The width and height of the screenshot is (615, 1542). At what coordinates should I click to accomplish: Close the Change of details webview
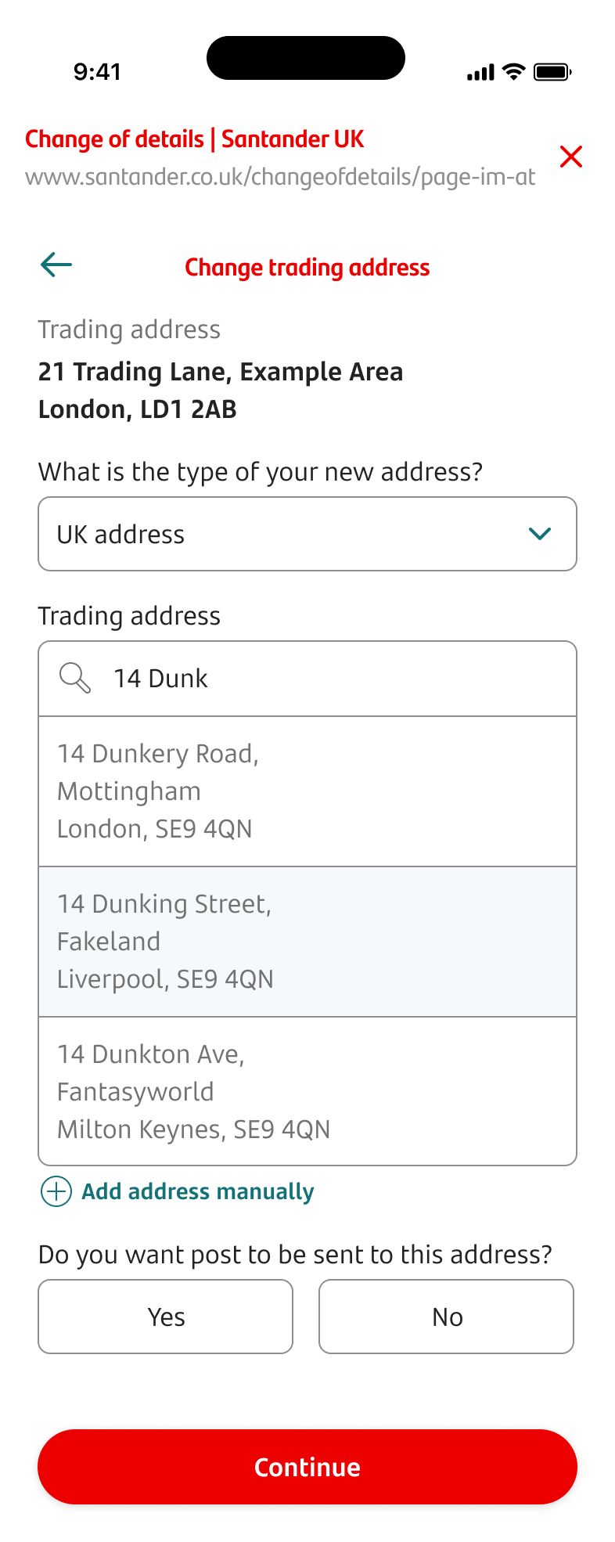pos(571,157)
